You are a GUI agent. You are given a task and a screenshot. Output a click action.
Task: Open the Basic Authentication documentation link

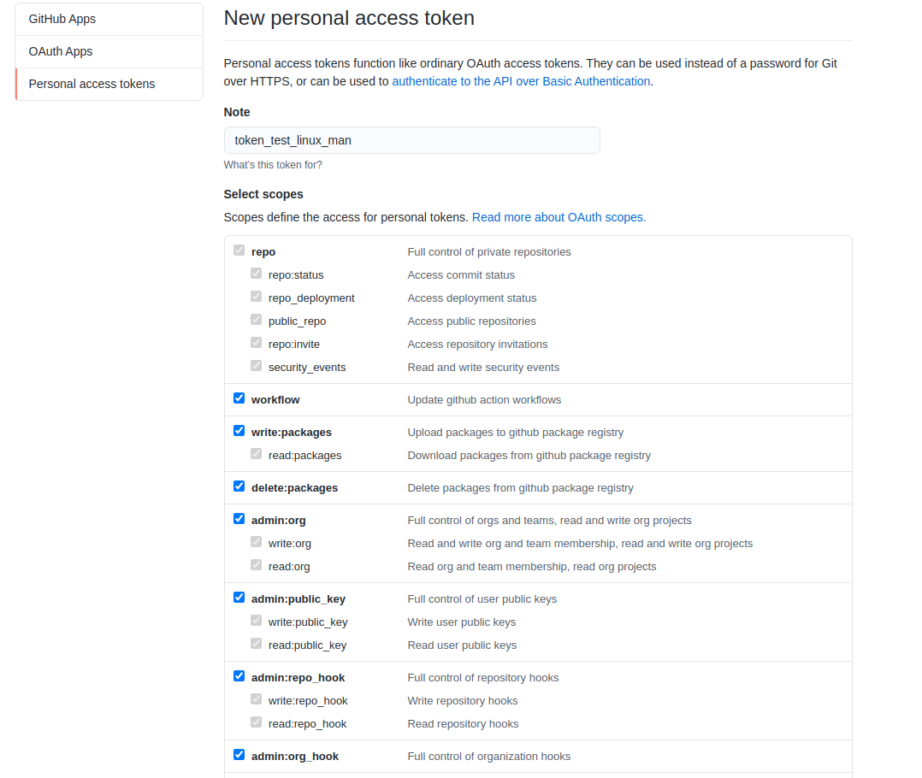[x=521, y=80]
